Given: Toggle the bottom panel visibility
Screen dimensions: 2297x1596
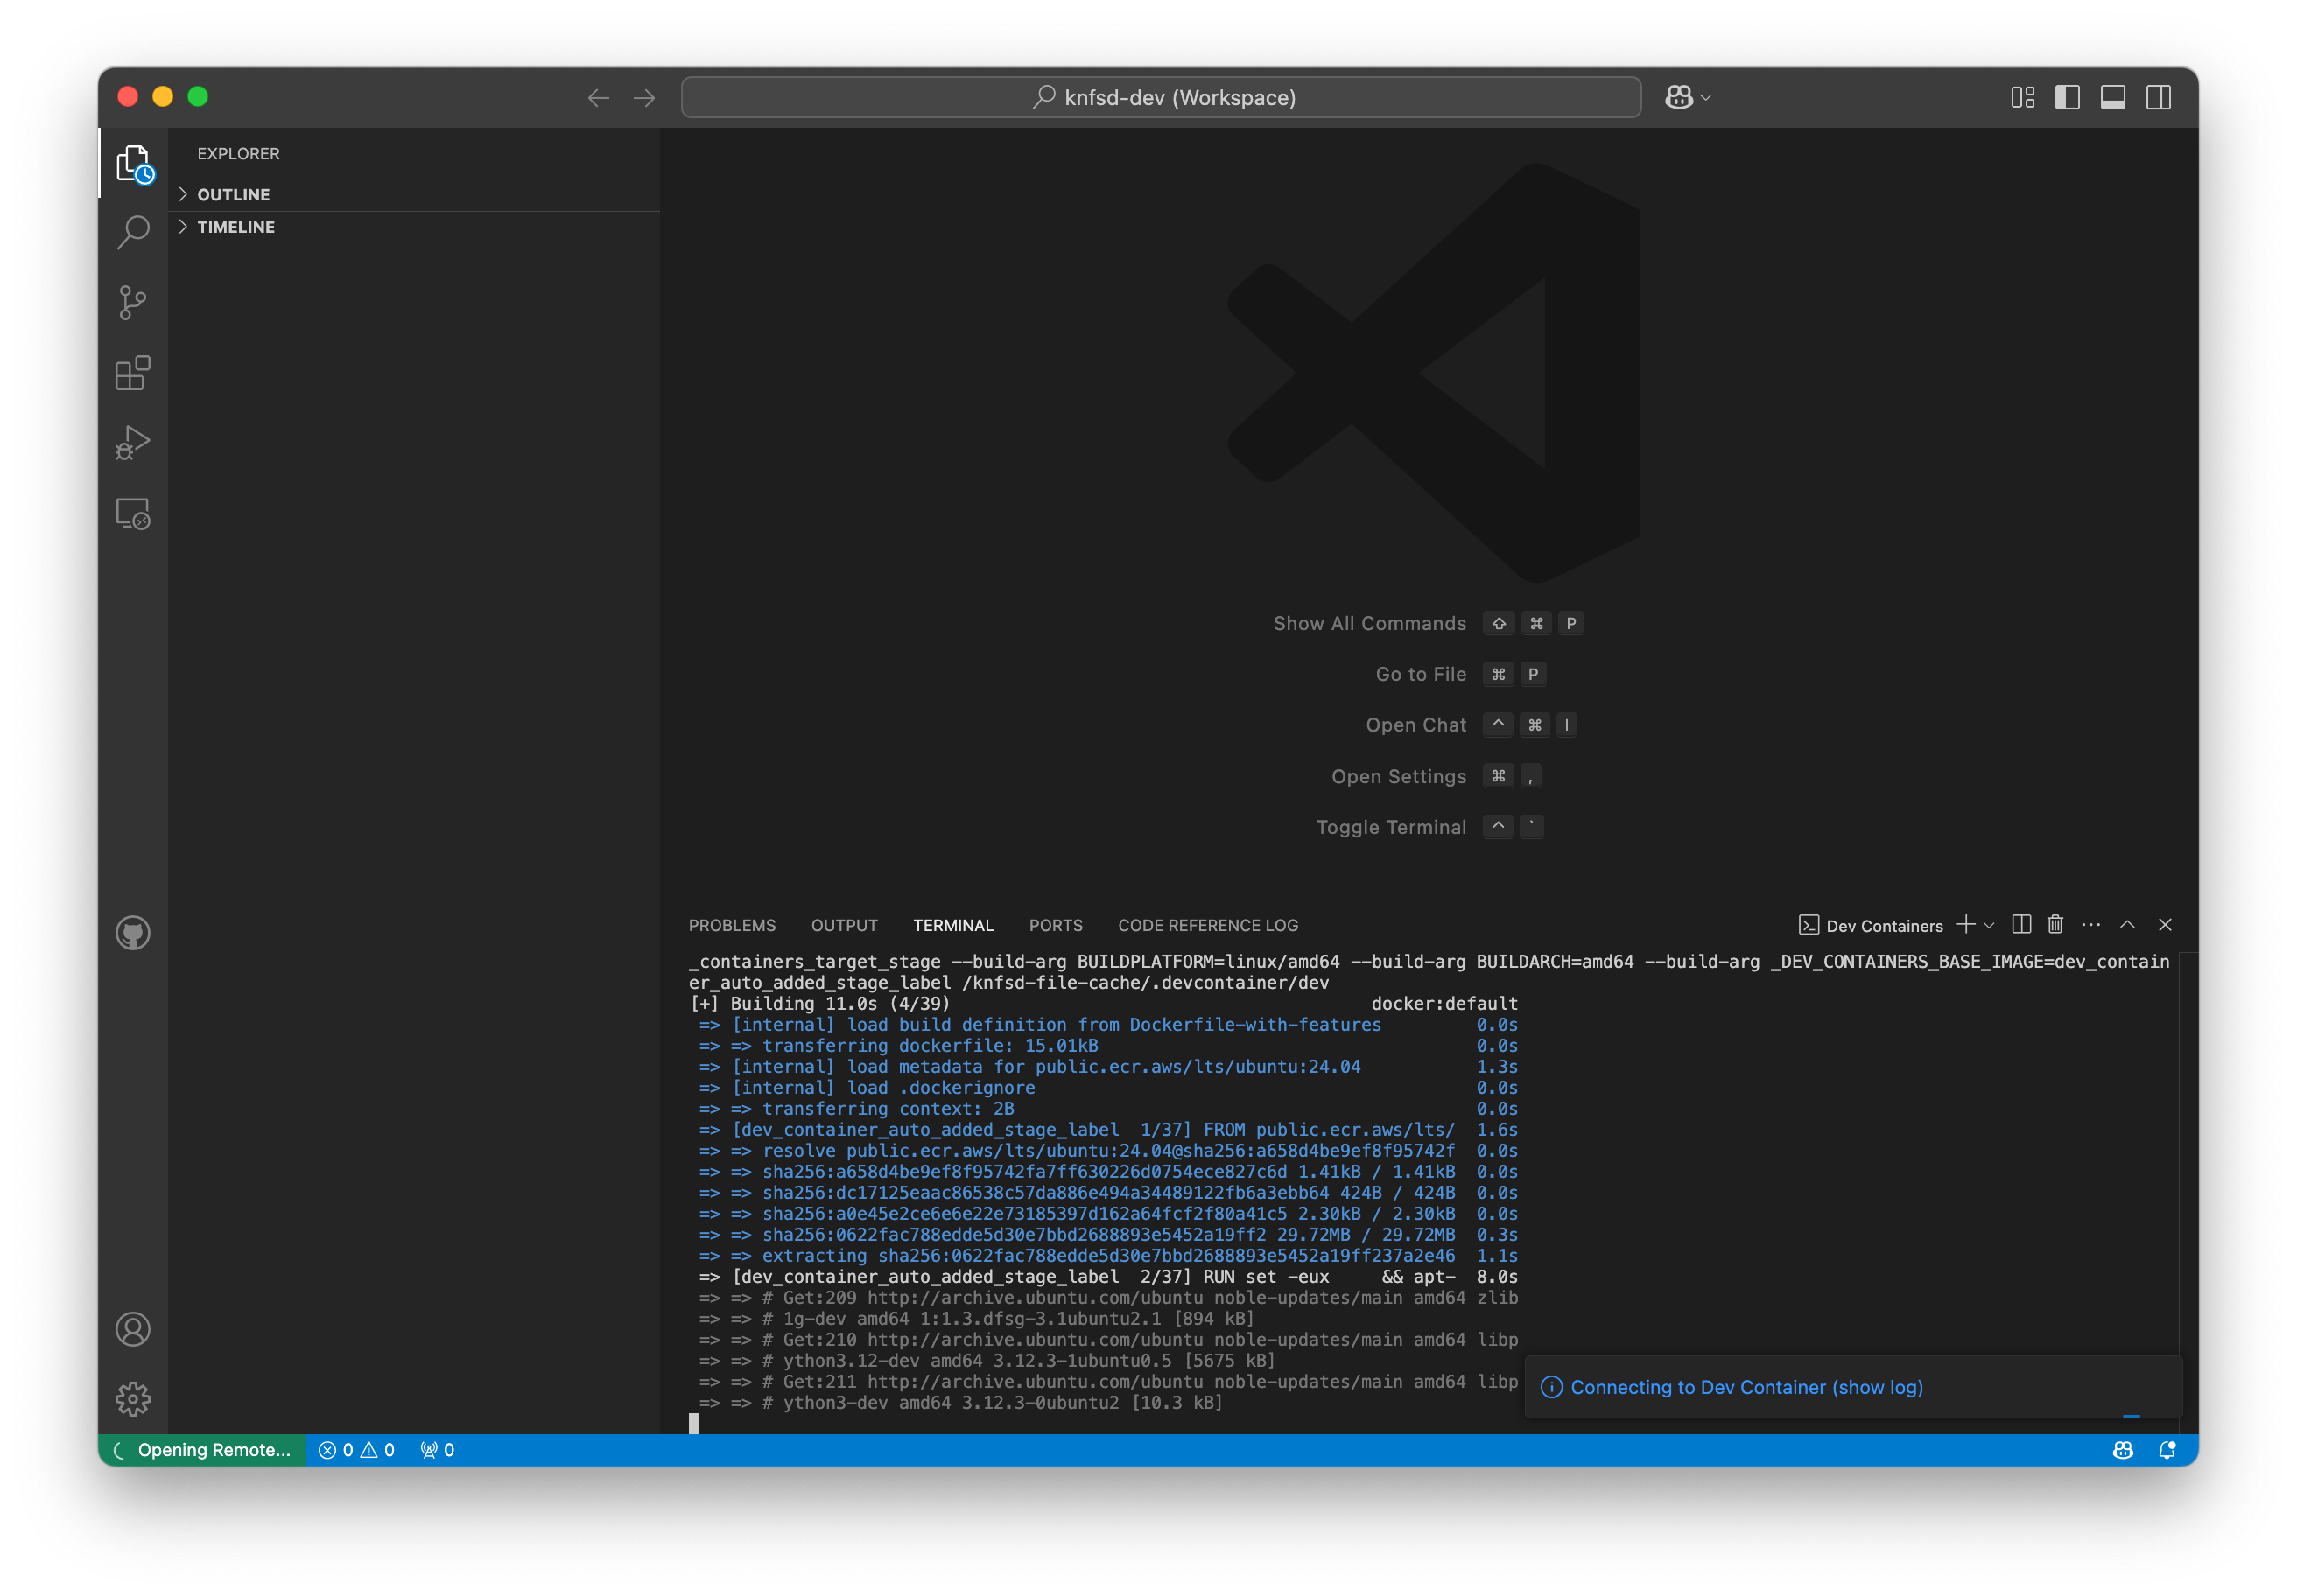Looking at the screenshot, I should (x=2112, y=97).
